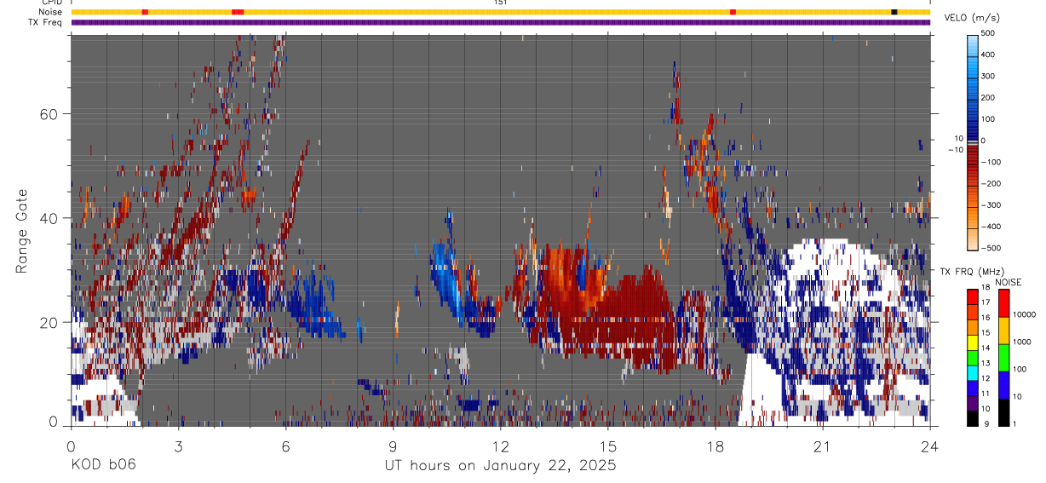Click the light blue top of velocity colorbar
The height and width of the screenshot is (483, 1046).
pos(972,44)
